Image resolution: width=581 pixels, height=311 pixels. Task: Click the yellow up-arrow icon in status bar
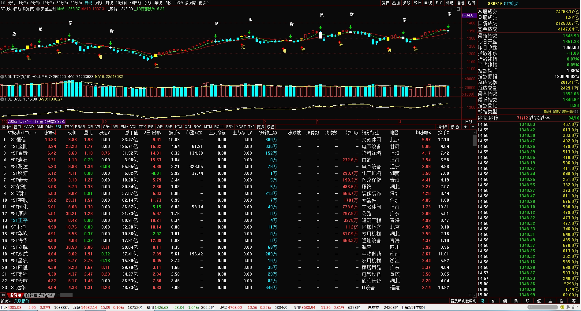tap(563, 307)
